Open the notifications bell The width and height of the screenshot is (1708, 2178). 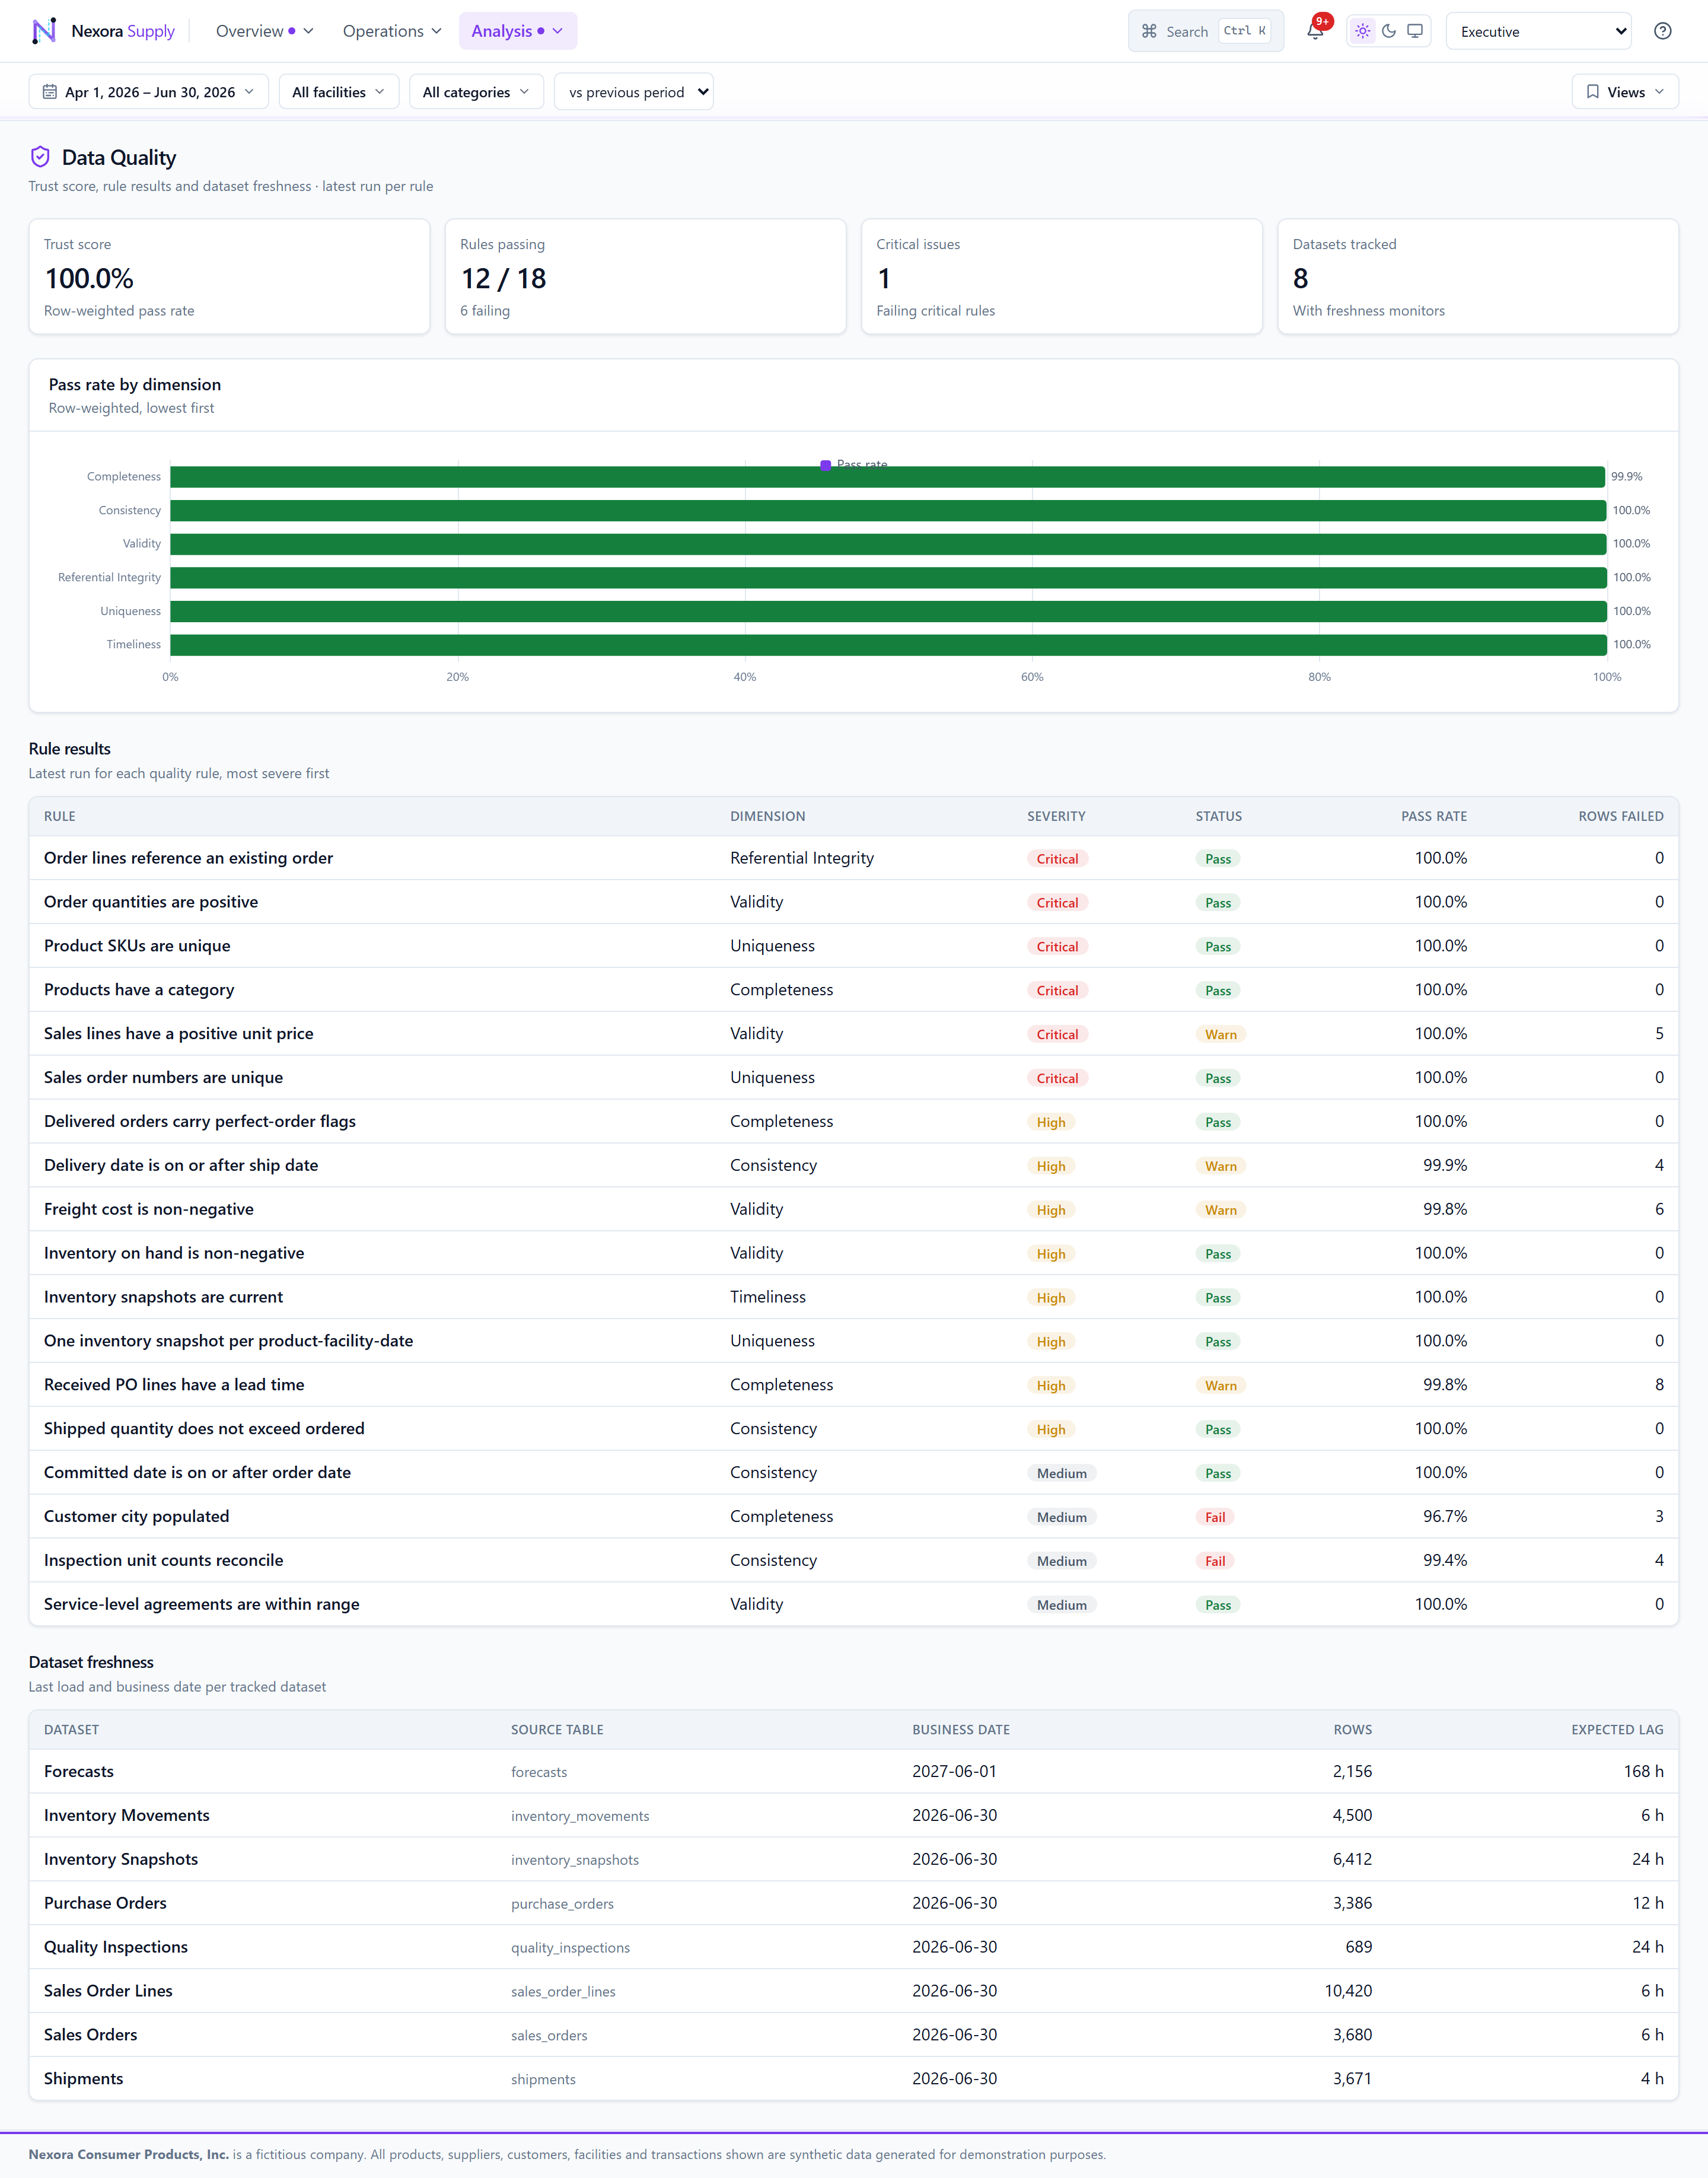point(1315,31)
